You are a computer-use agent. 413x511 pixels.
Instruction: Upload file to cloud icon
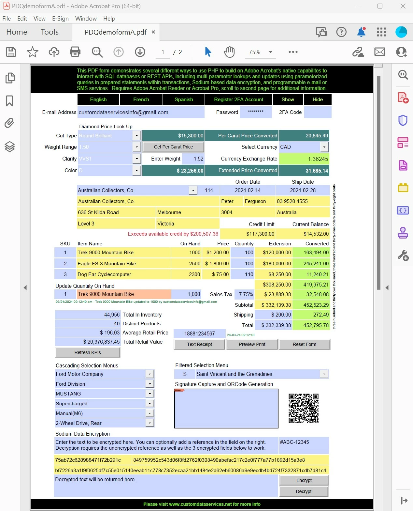point(54,52)
